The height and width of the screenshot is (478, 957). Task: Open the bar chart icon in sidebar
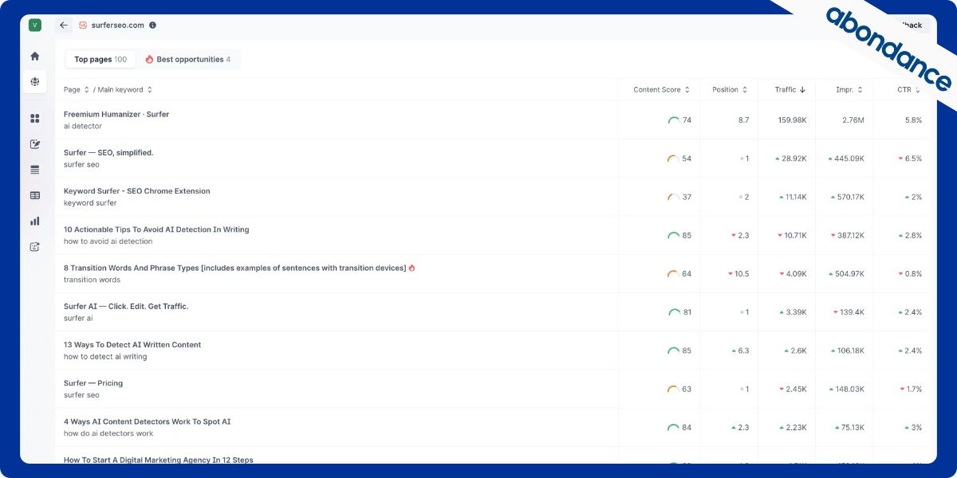[34, 221]
